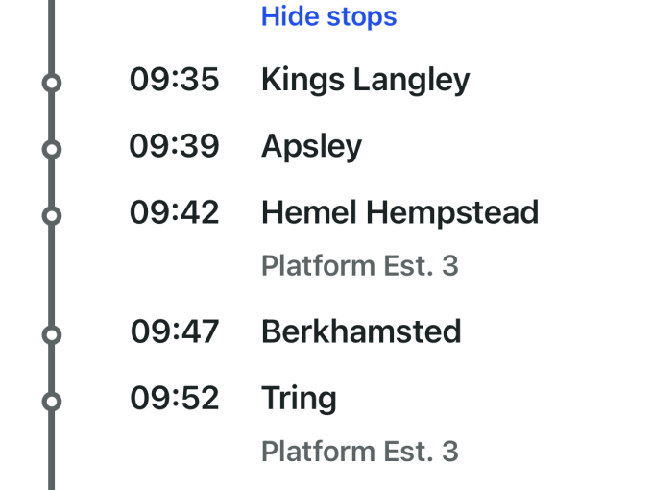Click the Apsley stop marker circle
The width and height of the screenshot is (653, 490).
[53, 149]
